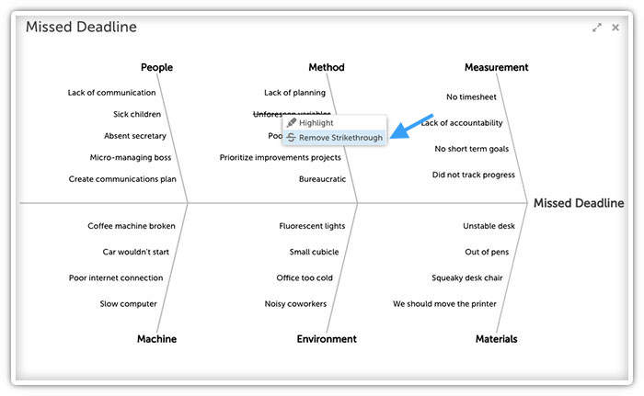644x396 pixels.
Task: Select We should move the printer item
Action: tap(444, 304)
